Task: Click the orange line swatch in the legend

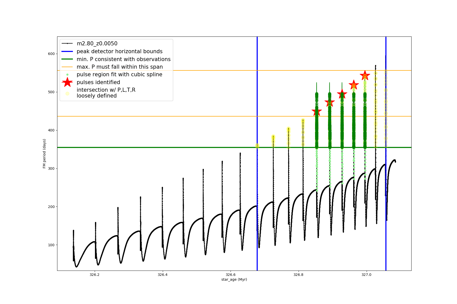Action: (x=67, y=67)
